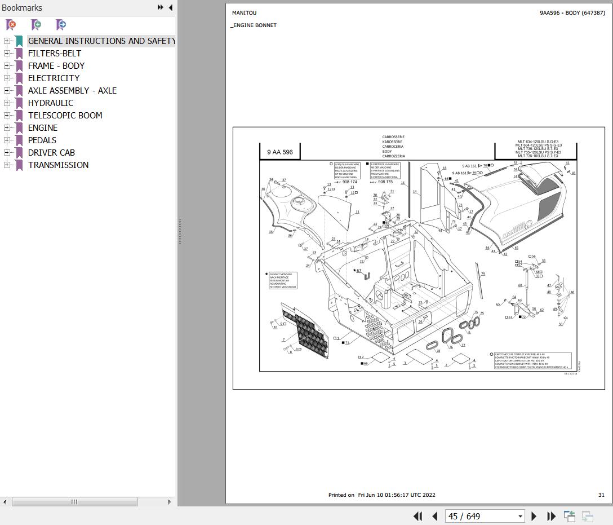Open the FILTERS-BELT bookmark
This screenshot has height=525, width=613.
coord(55,53)
